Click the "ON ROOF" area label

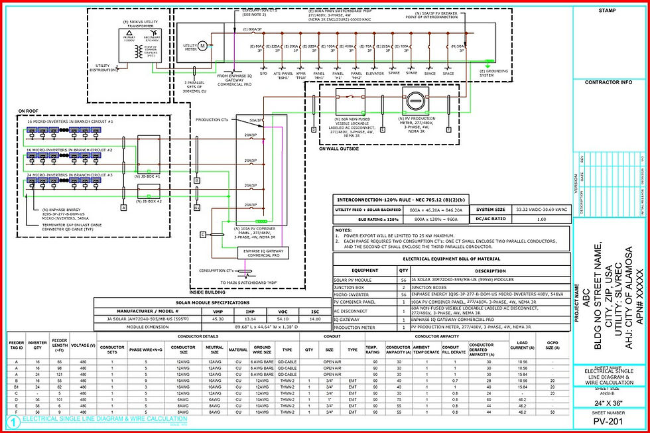28,111
